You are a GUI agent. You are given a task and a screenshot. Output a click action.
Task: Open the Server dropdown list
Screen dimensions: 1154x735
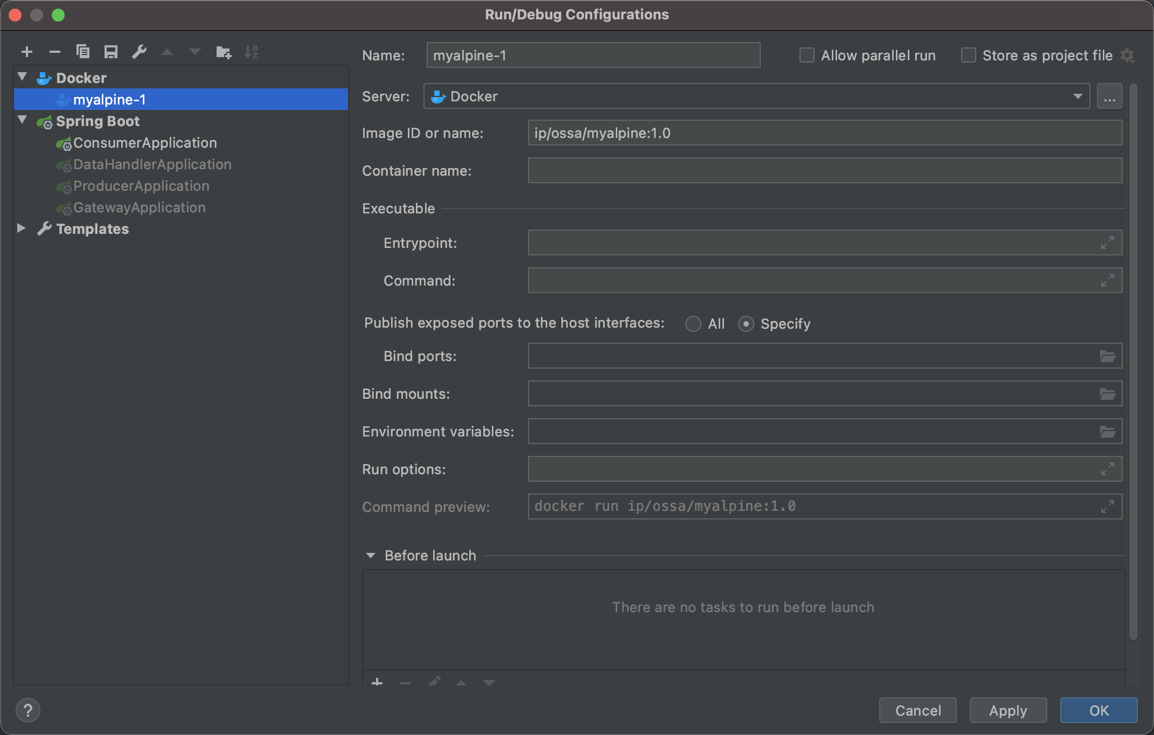[x=1077, y=96]
